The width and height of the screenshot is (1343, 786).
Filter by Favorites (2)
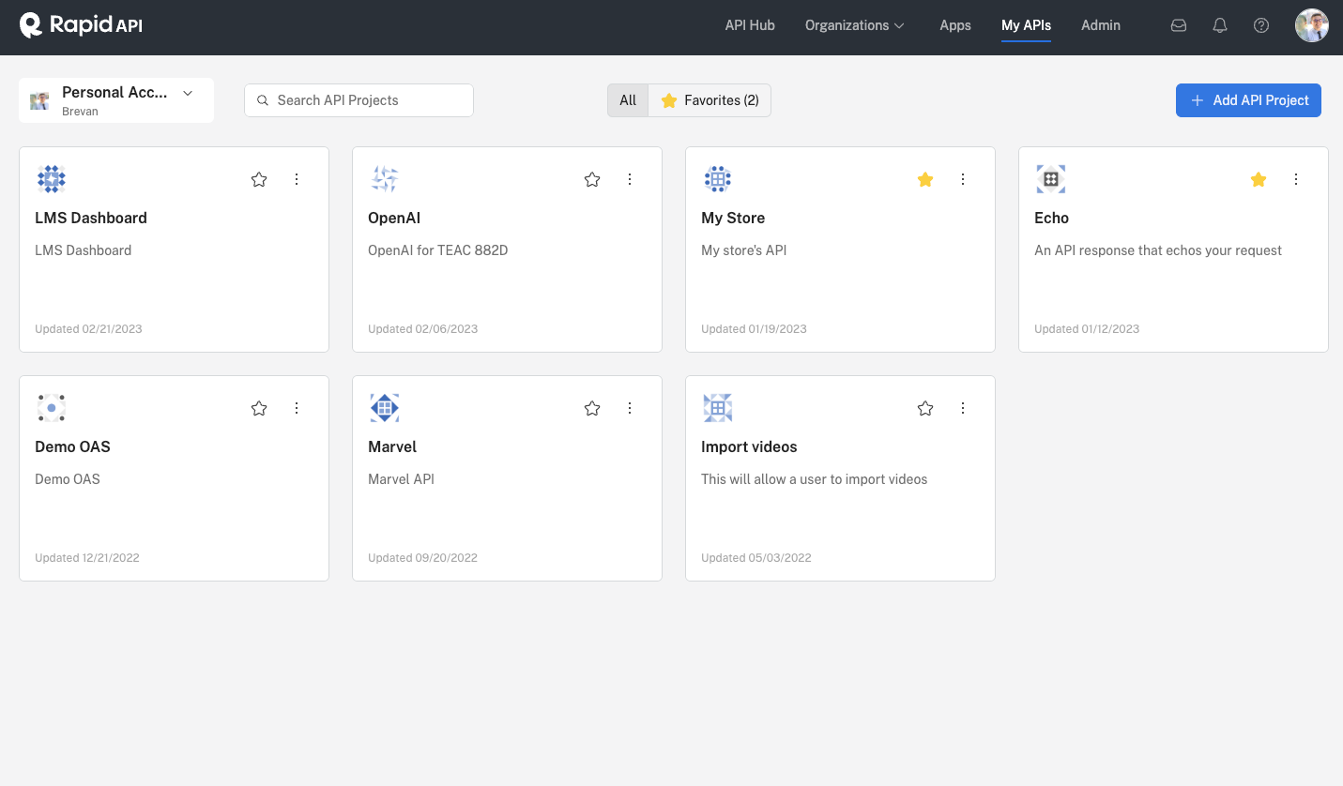coord(710,100)
